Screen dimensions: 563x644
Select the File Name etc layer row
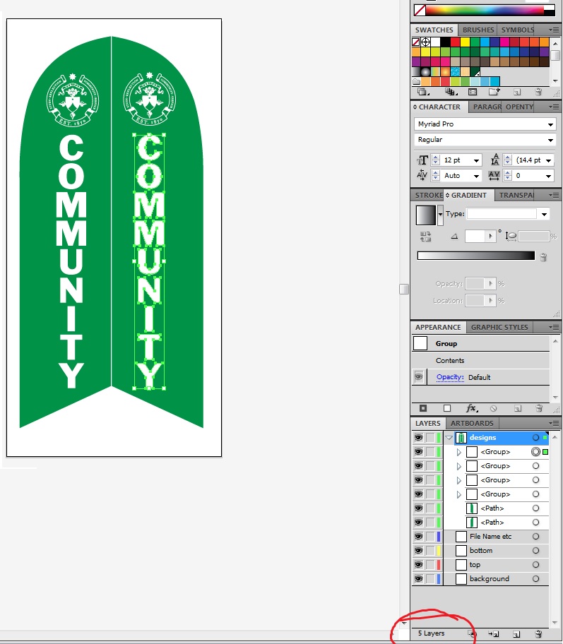click(495, 537)
